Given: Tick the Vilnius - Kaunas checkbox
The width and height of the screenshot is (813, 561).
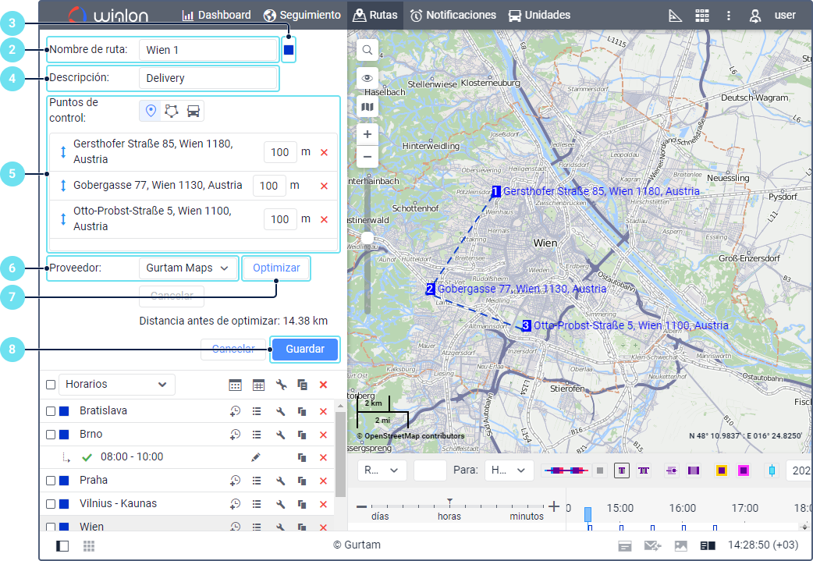Looking at the screenshot, I should (51, 504).
